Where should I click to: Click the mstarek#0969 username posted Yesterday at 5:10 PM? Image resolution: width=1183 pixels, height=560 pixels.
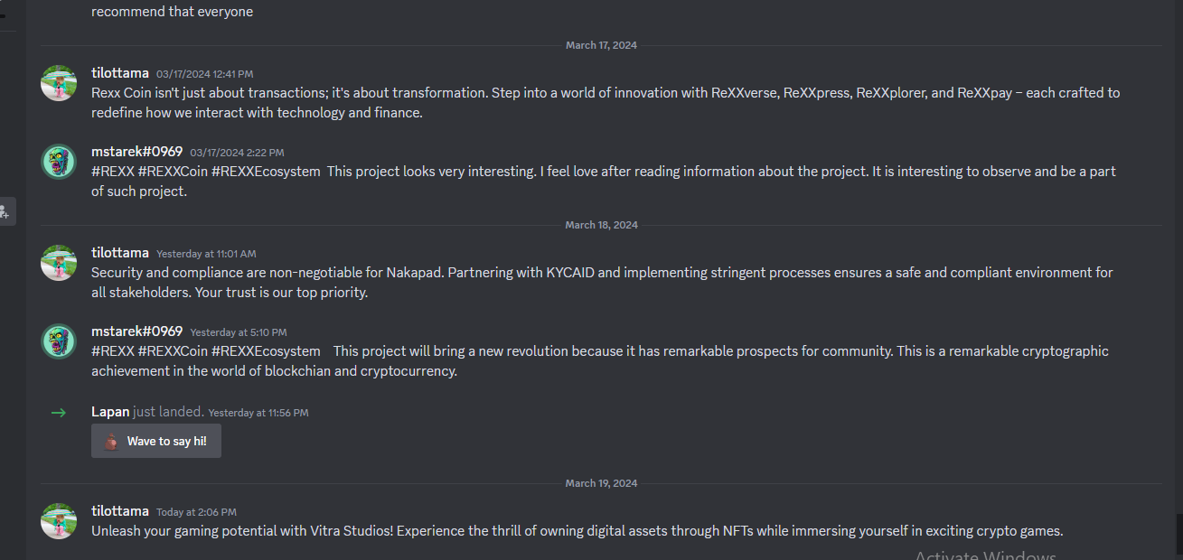tap(137, 331)
